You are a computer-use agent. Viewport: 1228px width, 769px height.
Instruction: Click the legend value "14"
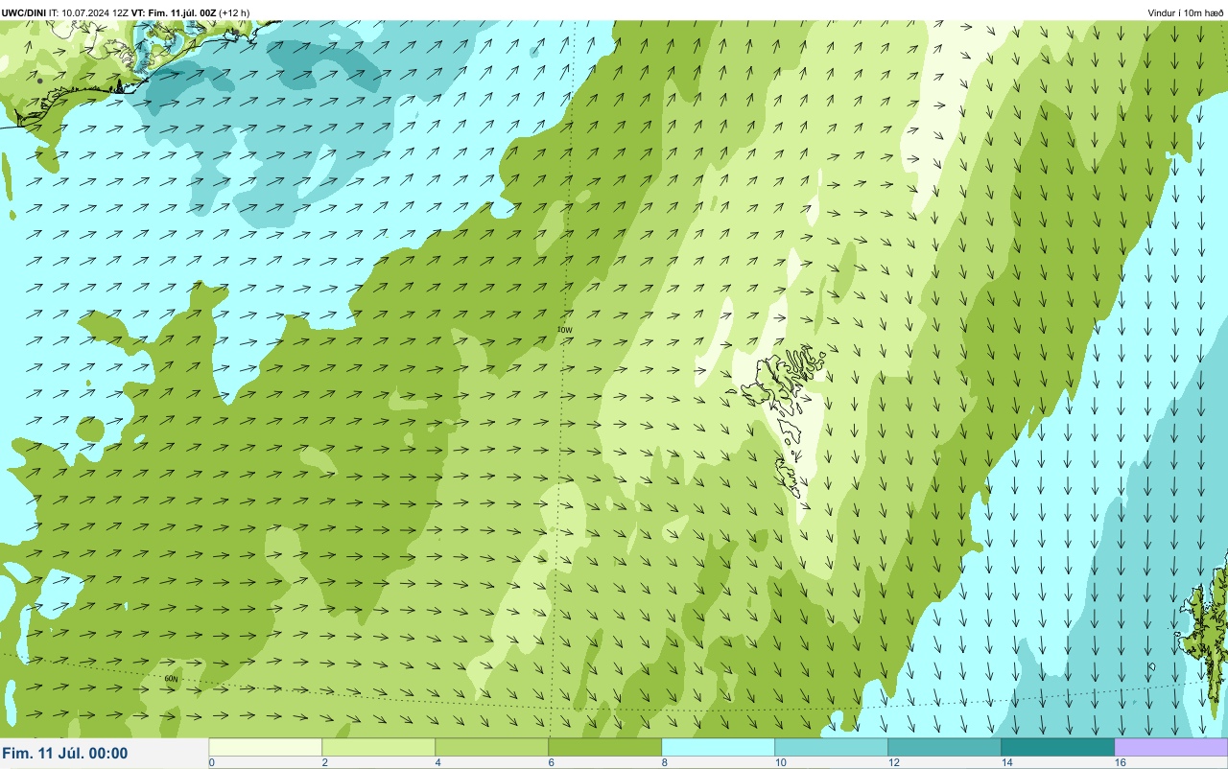pos(1007,763)
